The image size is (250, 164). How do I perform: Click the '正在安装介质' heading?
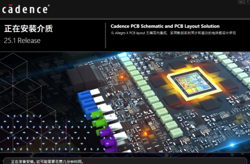28,29
